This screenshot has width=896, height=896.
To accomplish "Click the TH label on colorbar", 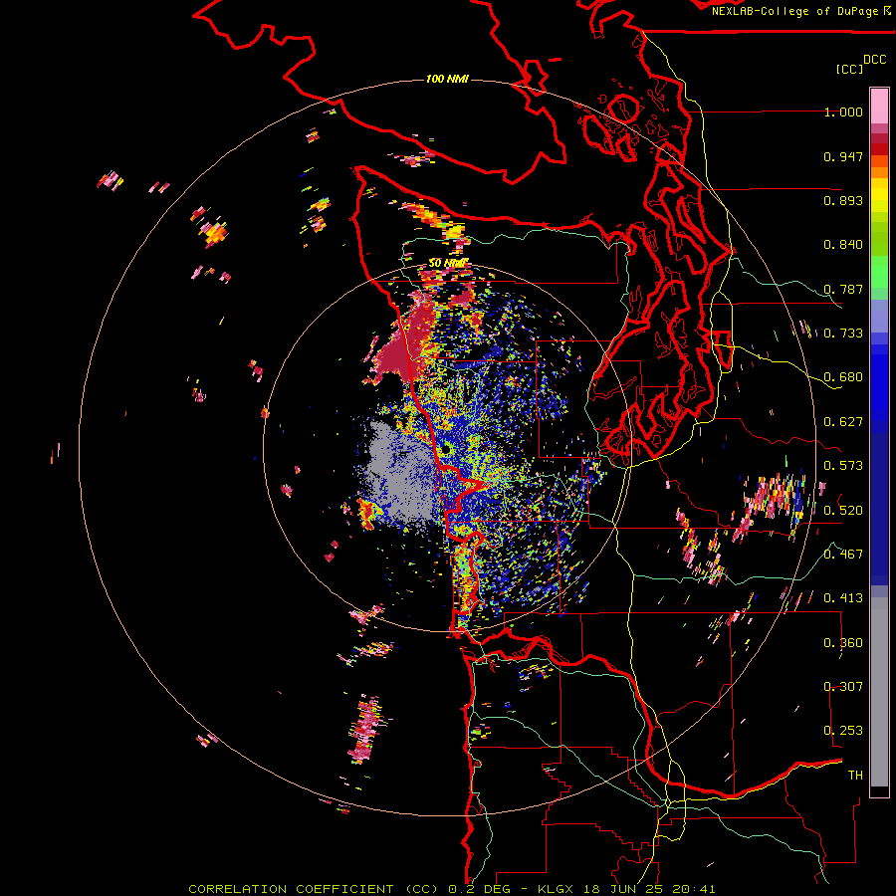I will tap(855, 776).
